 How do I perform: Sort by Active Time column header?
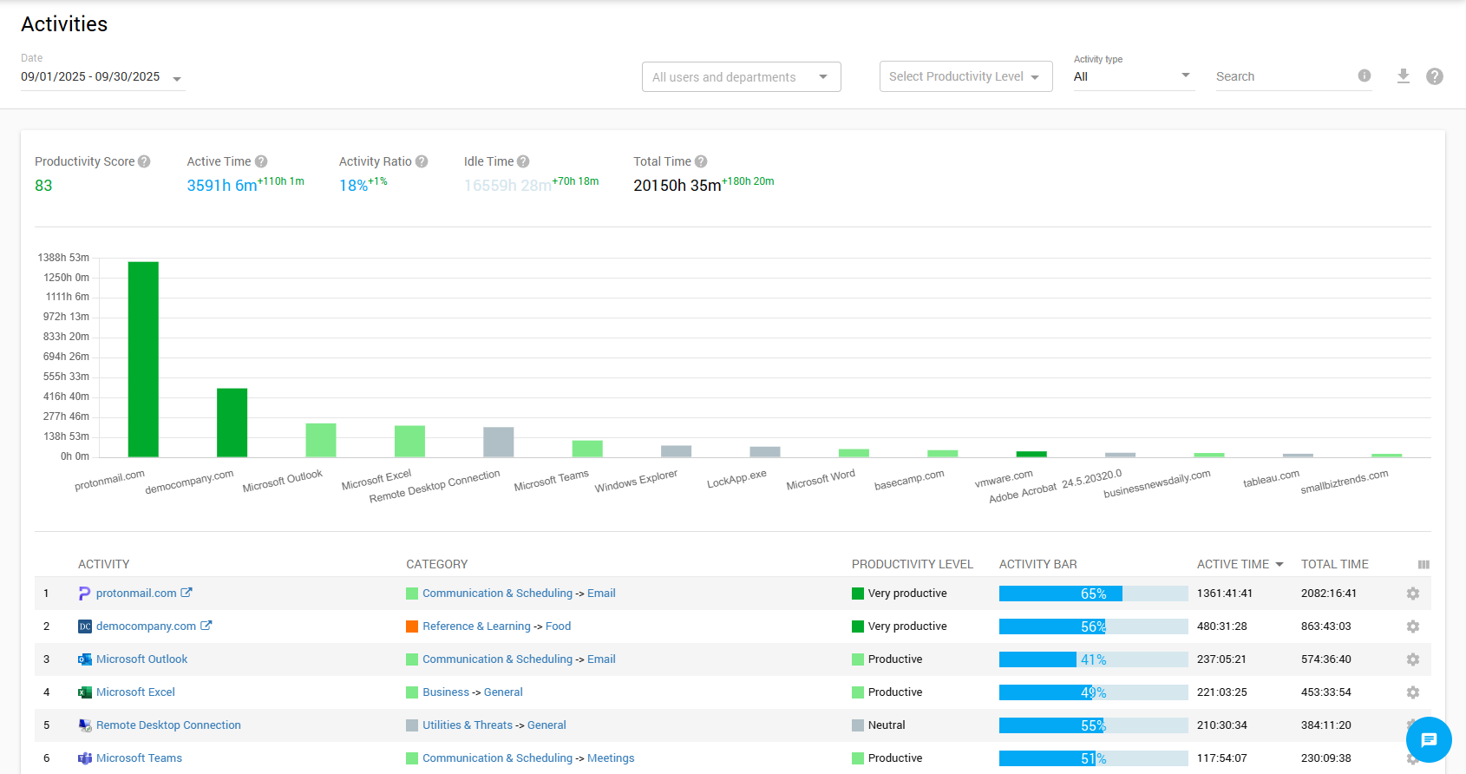pyautogui.click(x=1233, y=564)
